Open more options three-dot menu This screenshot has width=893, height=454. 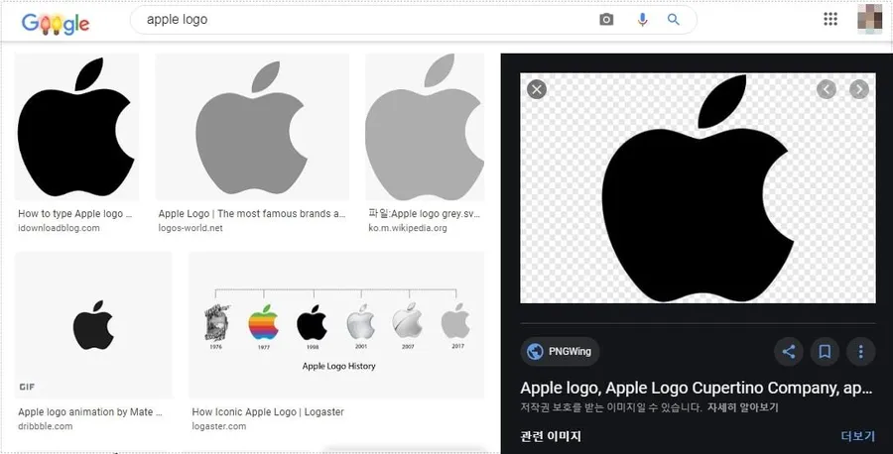tap(860, 352)
